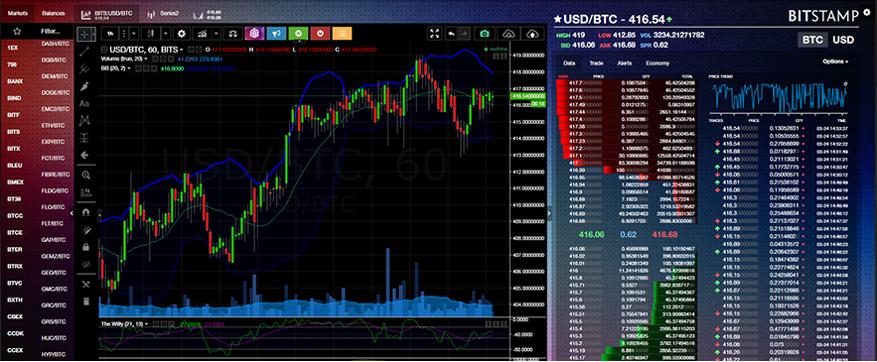Viewport: 877px width, 362px height.
Task: Save chart layout with cloud upload
Action: 533,34
